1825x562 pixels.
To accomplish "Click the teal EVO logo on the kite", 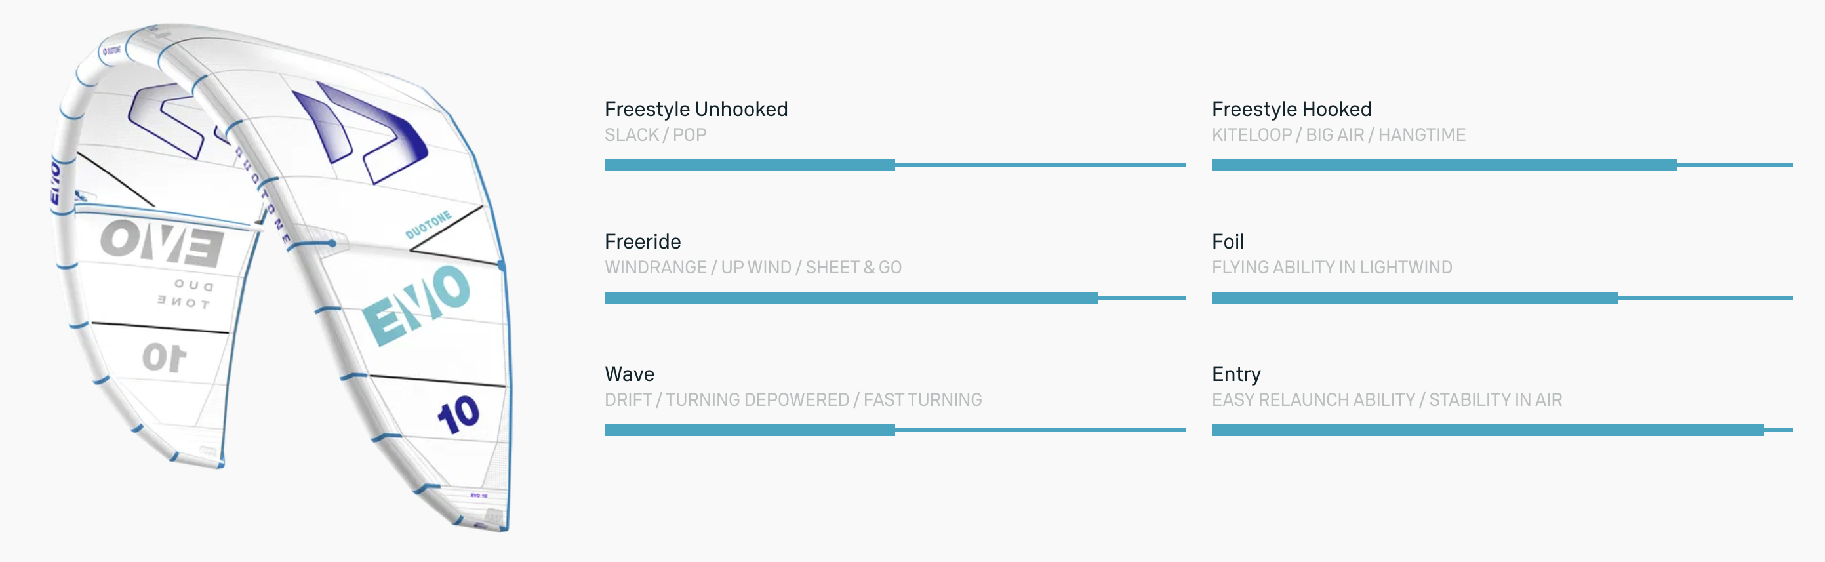I will 416,306.
